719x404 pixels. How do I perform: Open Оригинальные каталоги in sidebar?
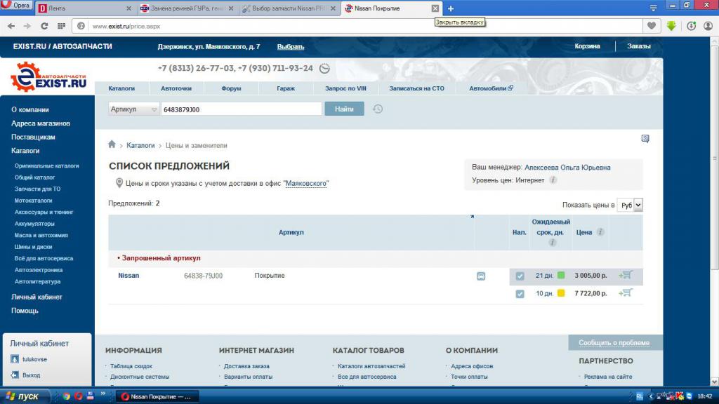click(x=47, y=166)
